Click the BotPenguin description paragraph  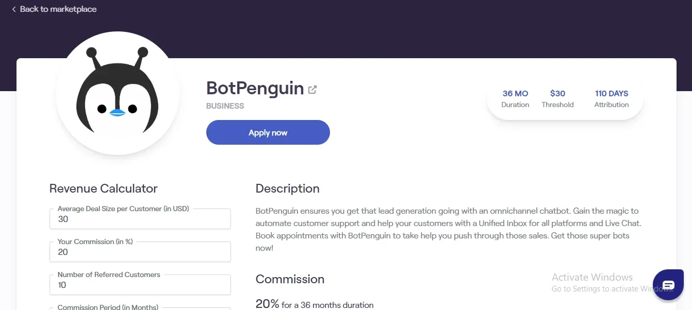coord(449,230)
